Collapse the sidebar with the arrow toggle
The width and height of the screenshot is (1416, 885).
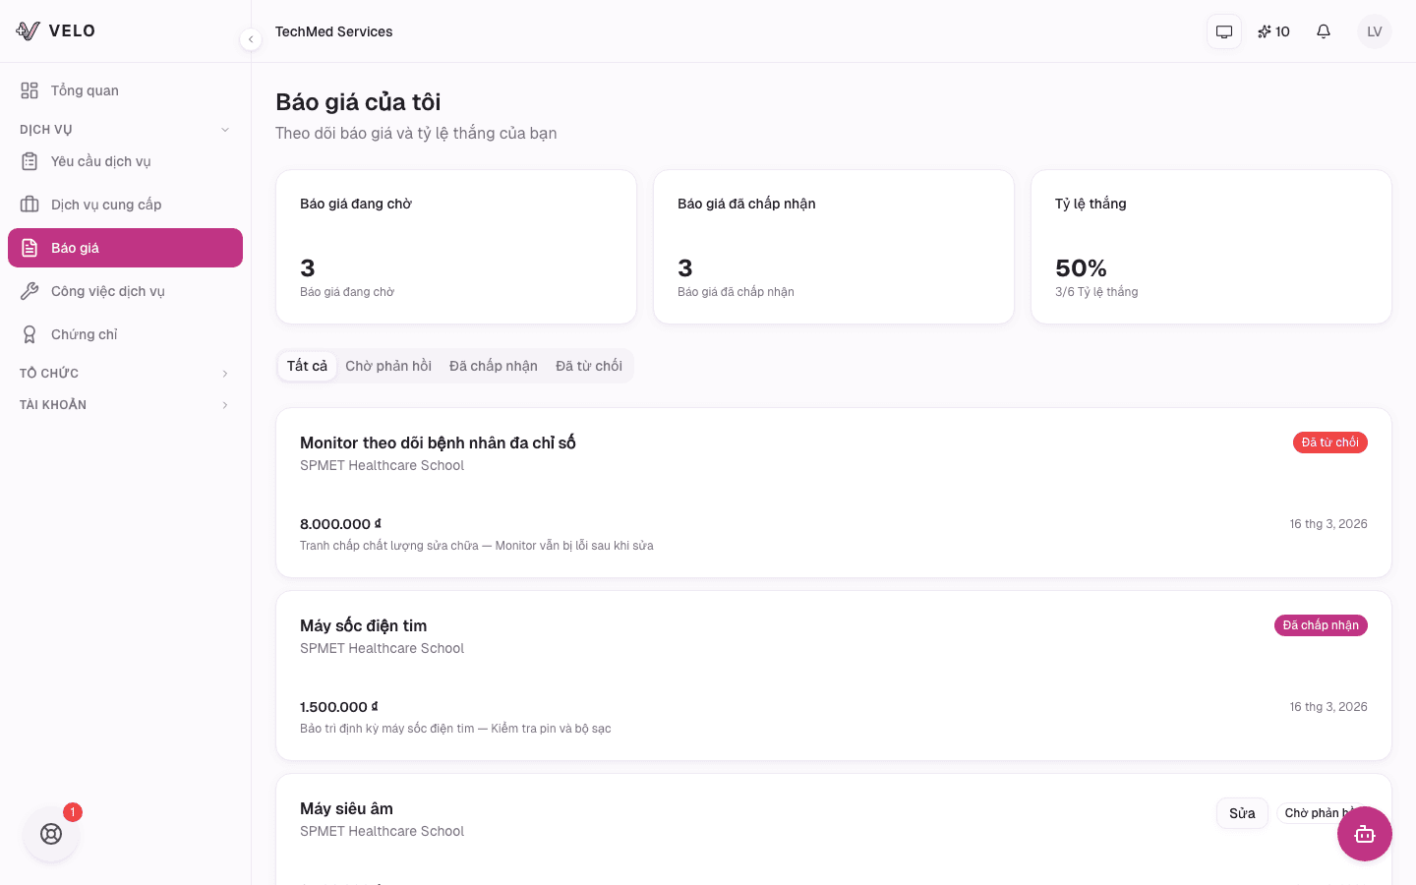pyautogui.click(x=251, y=39)
